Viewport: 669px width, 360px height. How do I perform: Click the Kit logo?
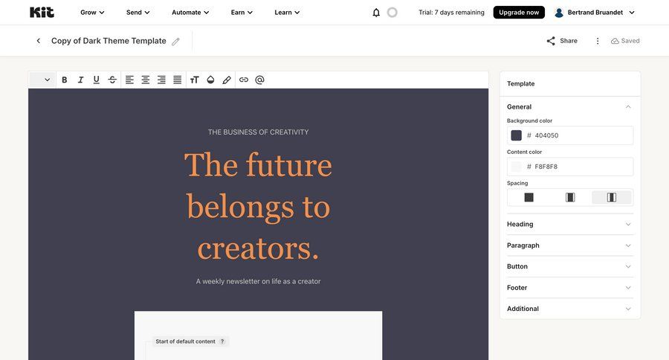point(42,13)
